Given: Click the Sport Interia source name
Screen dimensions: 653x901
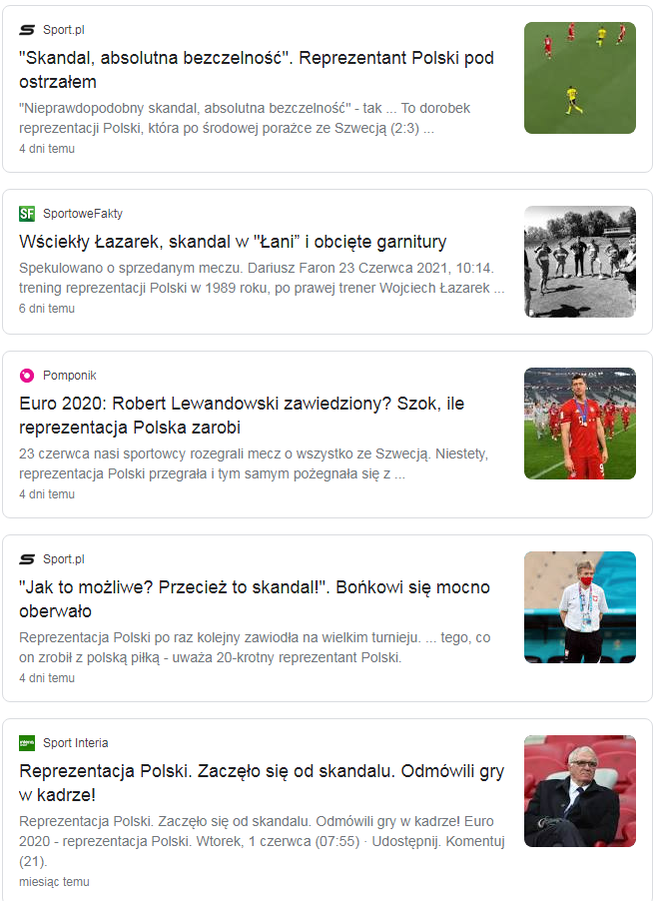Looking at the screenshot, I should 75,743.
